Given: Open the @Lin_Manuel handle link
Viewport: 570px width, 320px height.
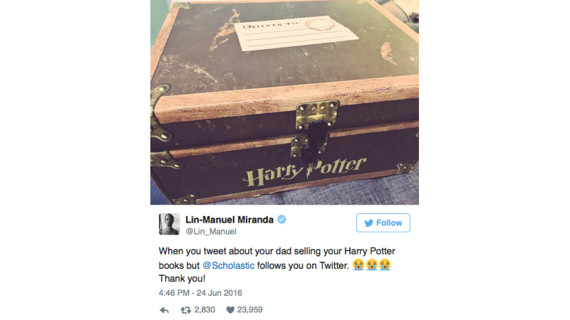Looking at the screenshot, I should click(211, 232).
